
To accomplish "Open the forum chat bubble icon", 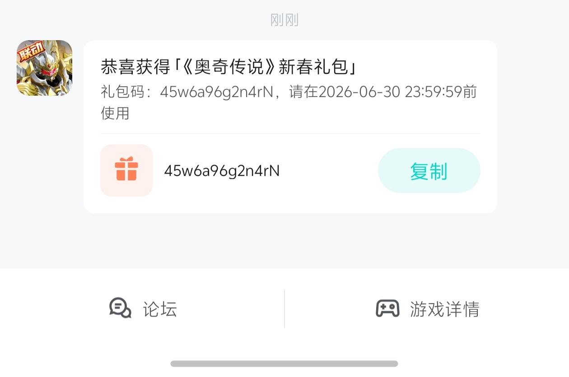I will (x=120, y=308).
